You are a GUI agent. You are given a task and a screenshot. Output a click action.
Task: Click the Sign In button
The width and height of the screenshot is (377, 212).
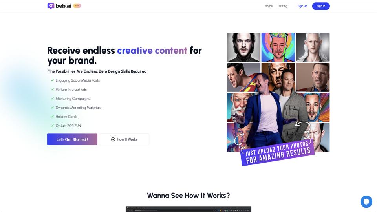[x=321, y=6]
